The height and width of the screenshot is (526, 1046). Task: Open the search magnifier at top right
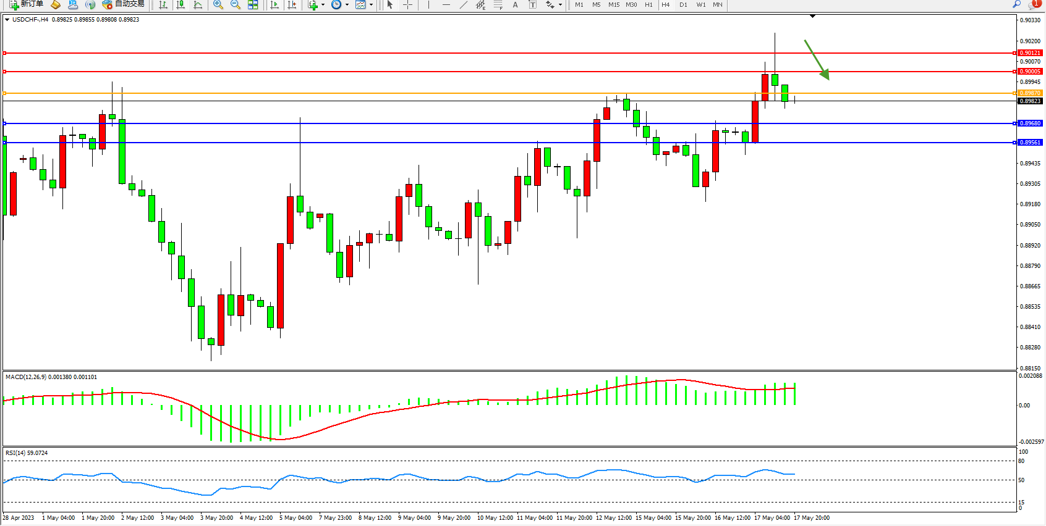pos(1016,5)
